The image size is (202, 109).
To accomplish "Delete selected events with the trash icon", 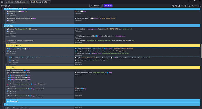I will click(189, 6).
